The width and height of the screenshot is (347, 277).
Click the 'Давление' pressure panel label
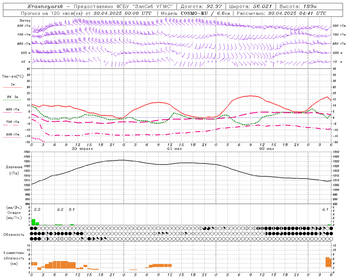coord(14,167)
